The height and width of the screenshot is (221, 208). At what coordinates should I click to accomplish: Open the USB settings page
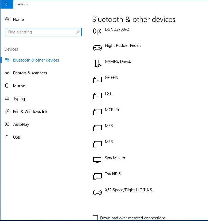click(x=17, y=137)
